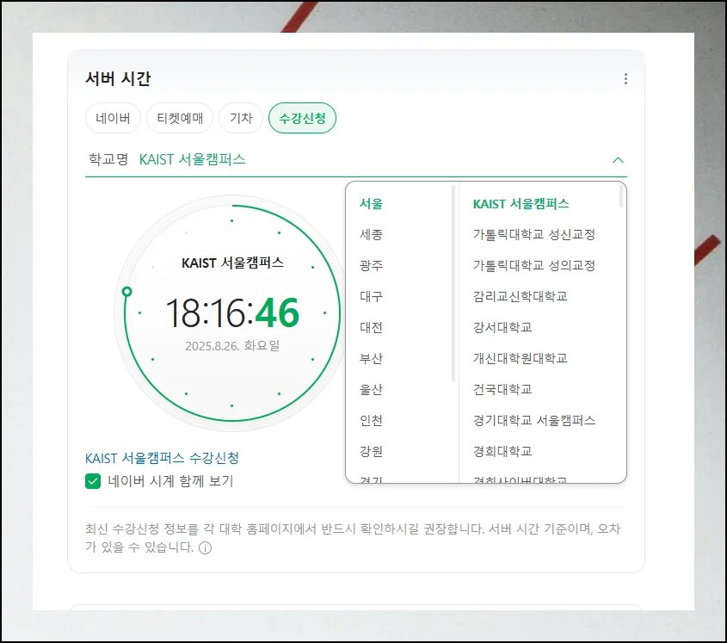This screenshot has height=643, width=727.
Task: Choose 세종 in the region list
Action: pyautogui.click(x=372, y=234)
